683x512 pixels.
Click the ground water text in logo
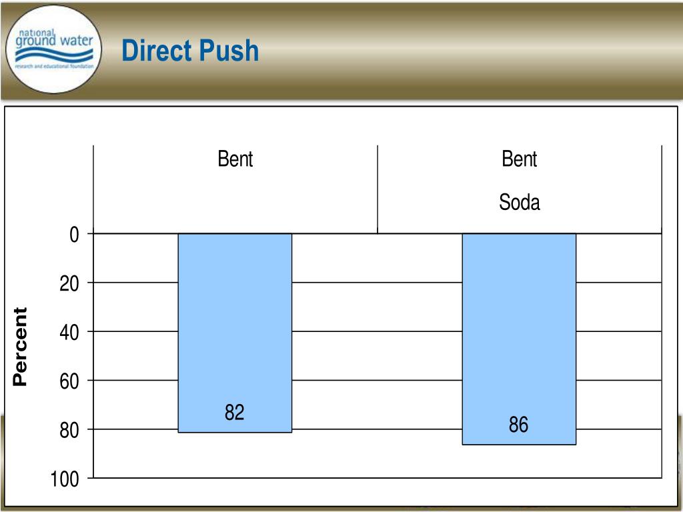54,41
